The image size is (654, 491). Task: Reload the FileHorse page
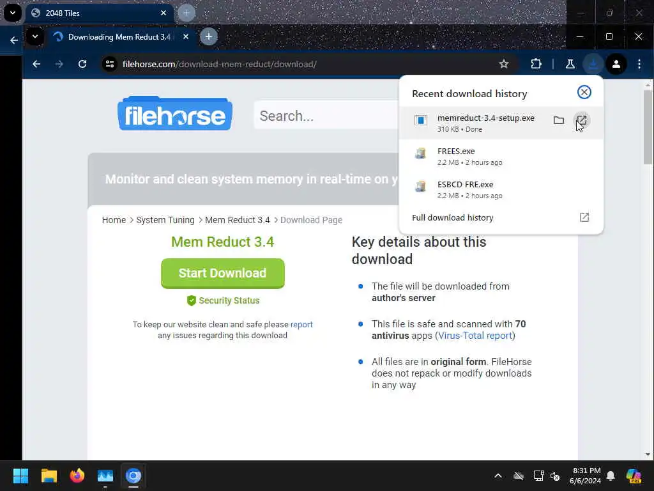pos(82,64)
